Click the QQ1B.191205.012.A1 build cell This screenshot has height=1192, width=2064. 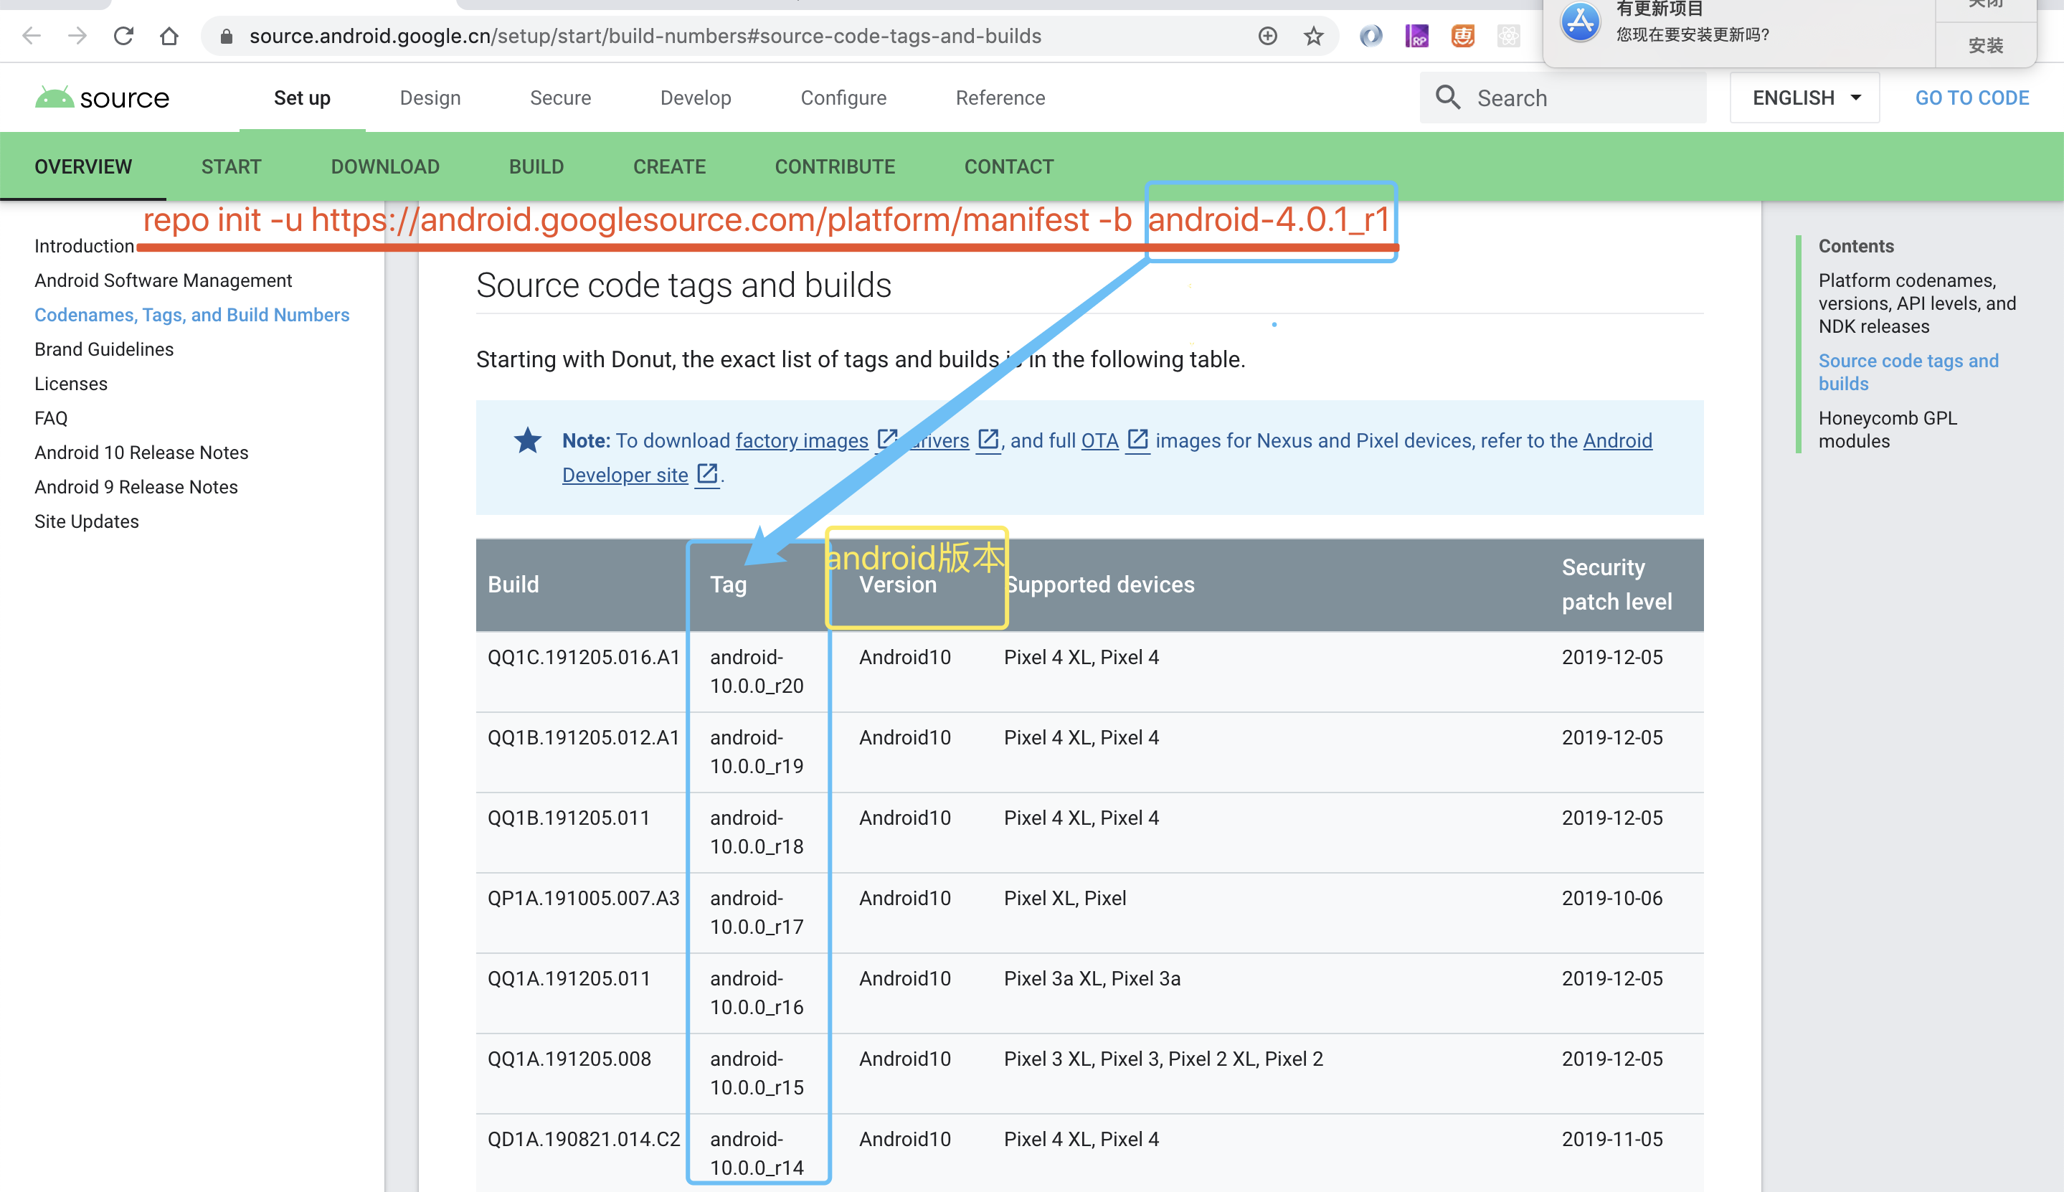coord(584,737)
